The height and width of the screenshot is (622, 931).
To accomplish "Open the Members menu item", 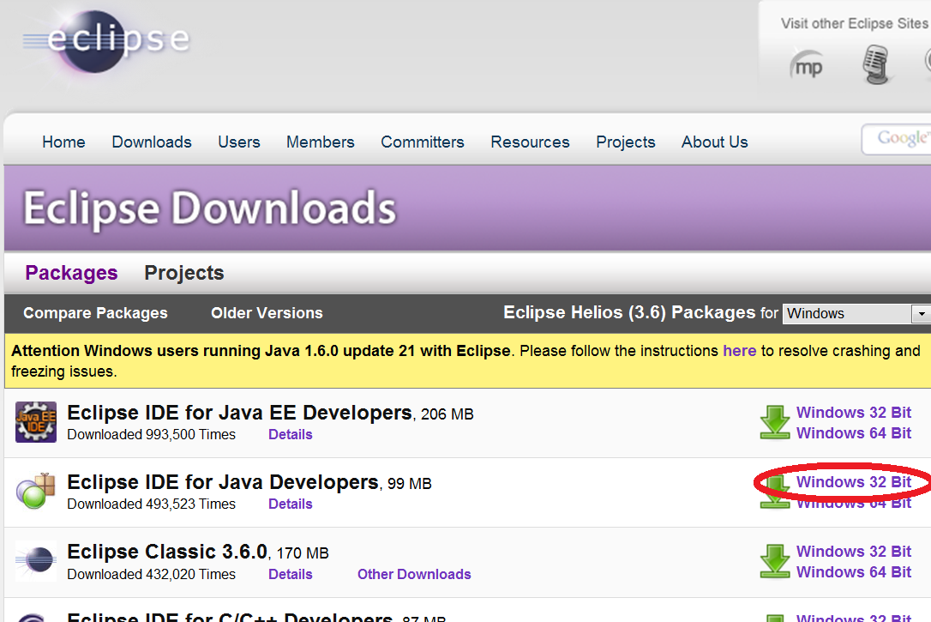I will click(320, 142).
